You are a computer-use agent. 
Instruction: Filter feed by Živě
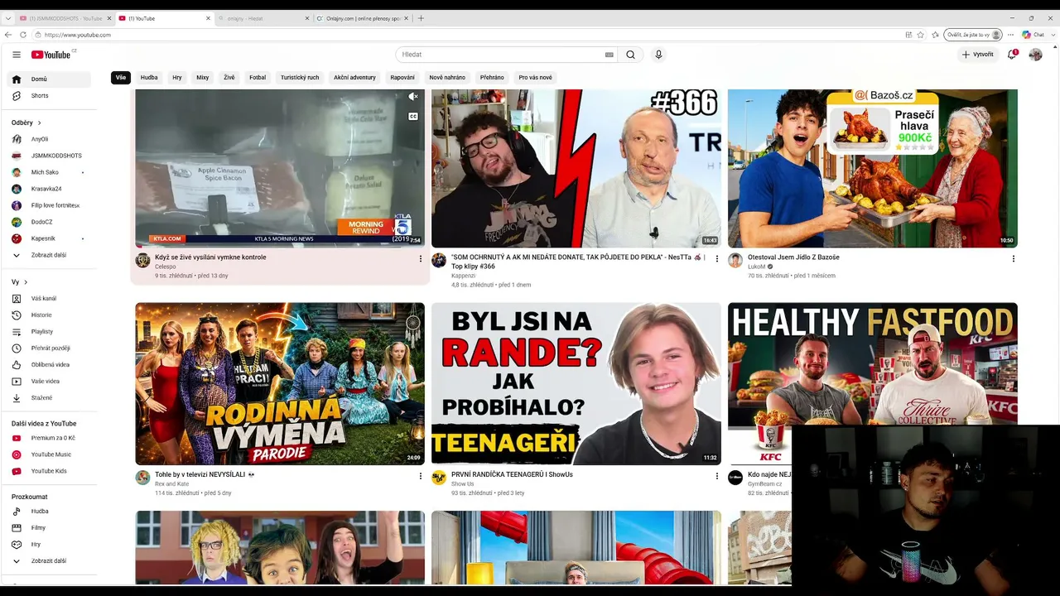point(229,78)
